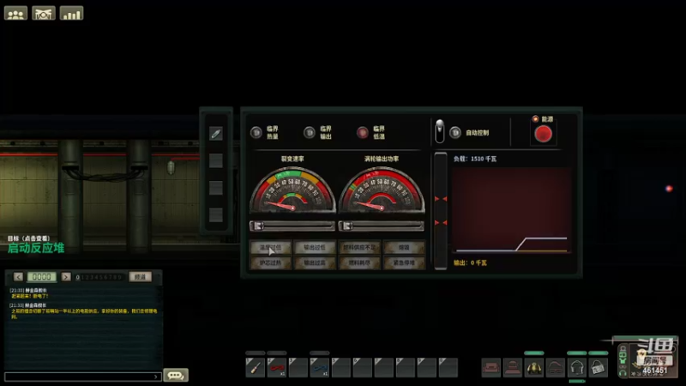This screenshot has height=386, width=686.
Task: Click the 涡轮输出功率 gauge dial
Action: (382, 190)
